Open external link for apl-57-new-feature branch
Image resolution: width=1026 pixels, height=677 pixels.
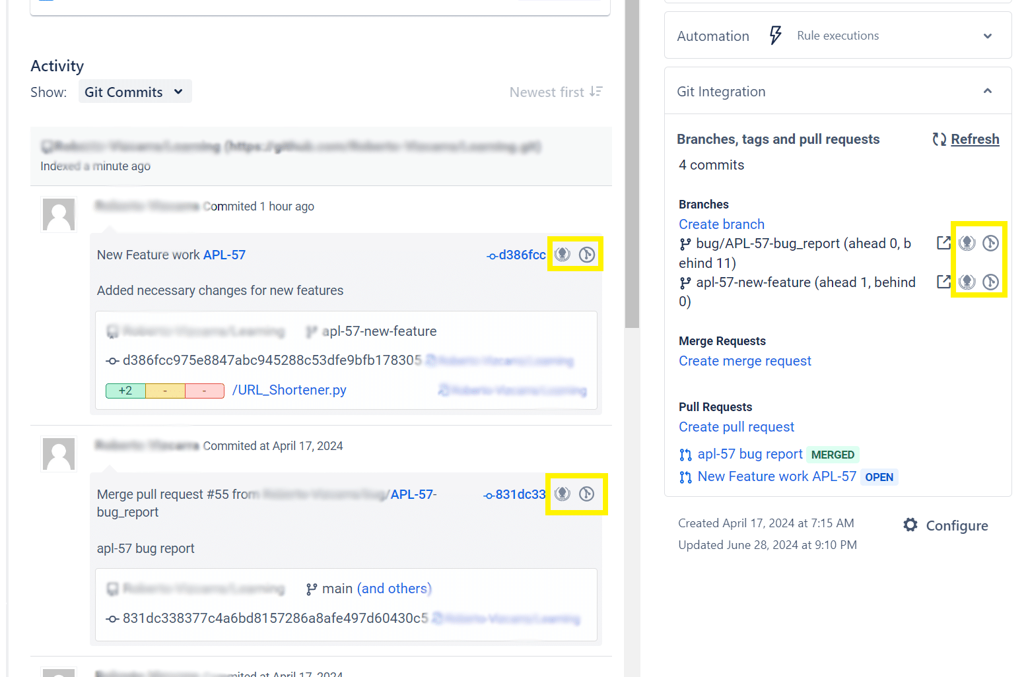point(944,282)
